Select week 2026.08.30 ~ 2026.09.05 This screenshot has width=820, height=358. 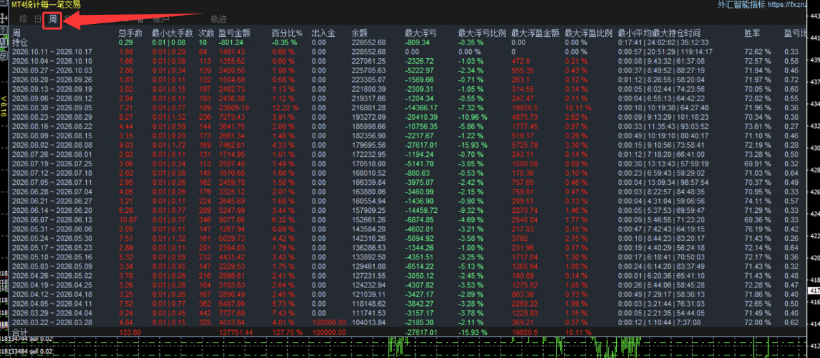click(x=52, y=107)
